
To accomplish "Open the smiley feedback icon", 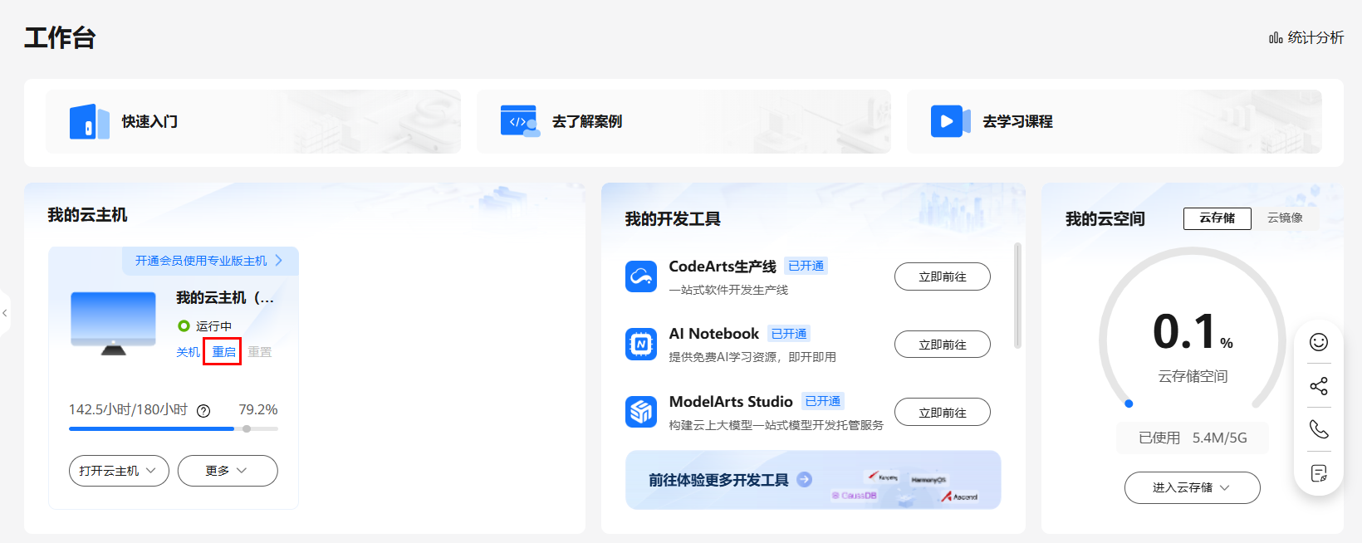I will tap(1319, 342).
